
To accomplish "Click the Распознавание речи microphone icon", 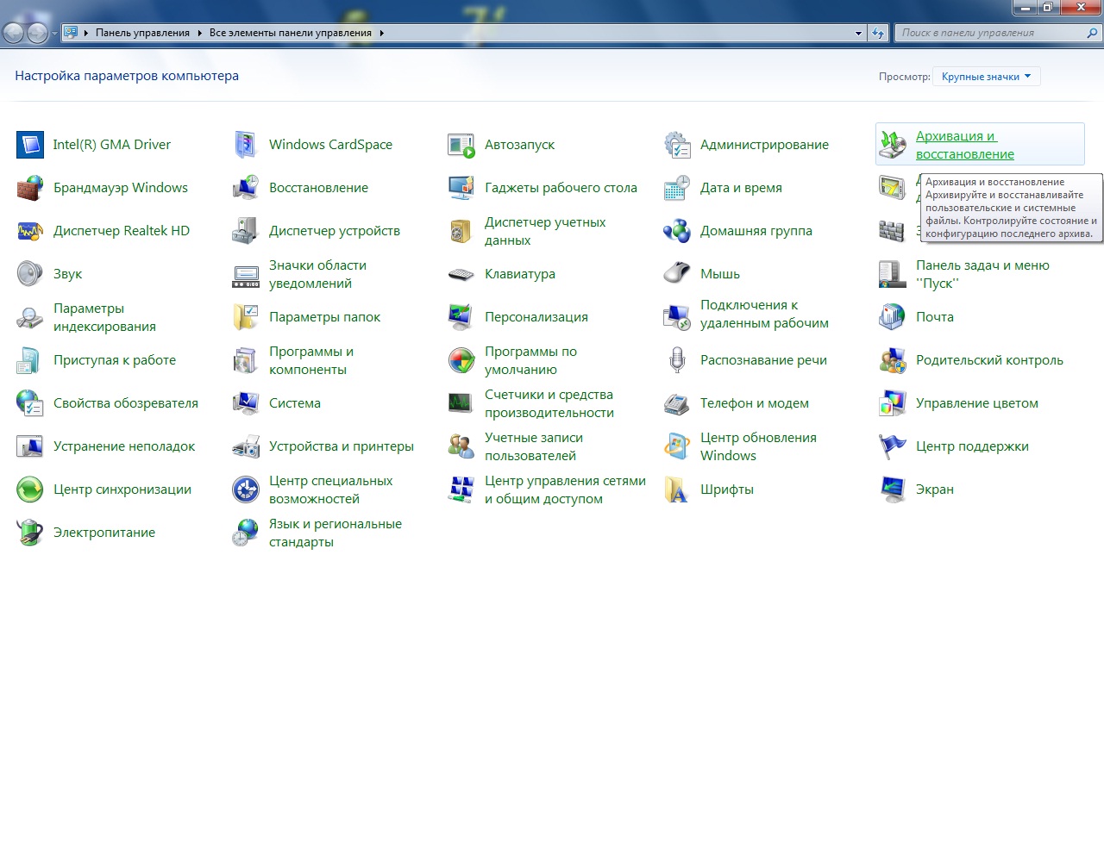I will pos(677,360).
